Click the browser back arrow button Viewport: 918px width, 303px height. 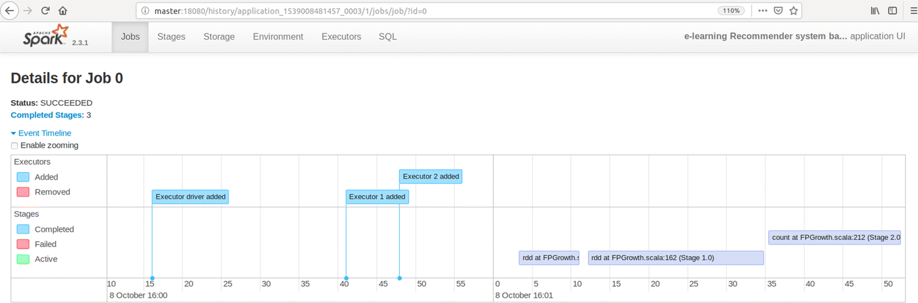pos(10,10)
